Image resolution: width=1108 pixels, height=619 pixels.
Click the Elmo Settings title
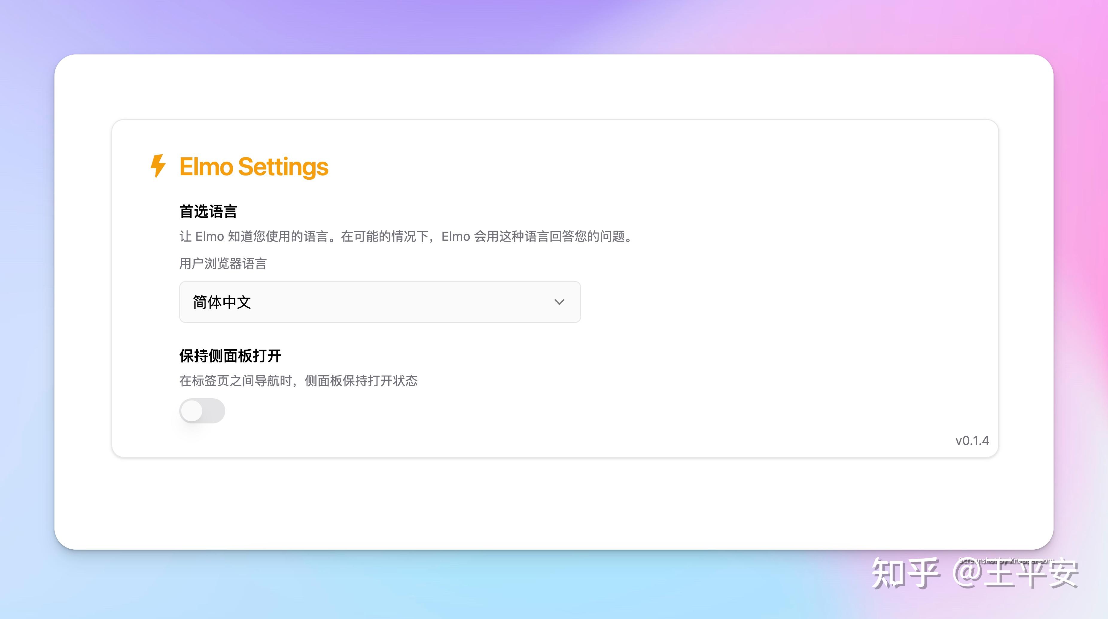point(254,167)
